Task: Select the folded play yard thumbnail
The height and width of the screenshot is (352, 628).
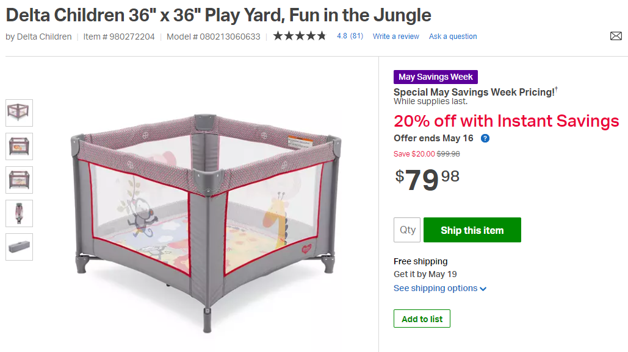Action: click(x=20, y=213)
